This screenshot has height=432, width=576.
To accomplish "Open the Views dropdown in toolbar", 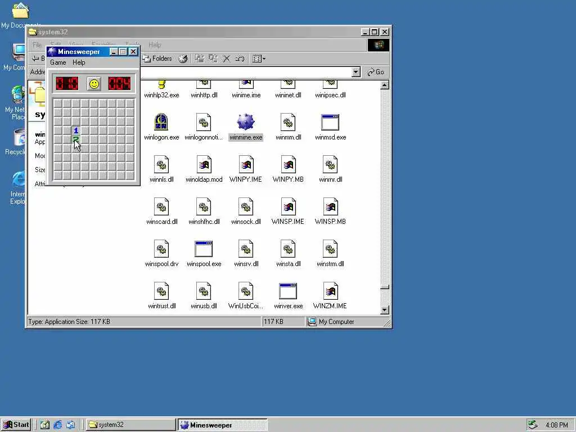I will click(259, 58).
